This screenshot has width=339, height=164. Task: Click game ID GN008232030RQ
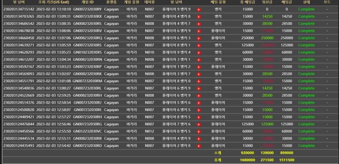pos(87,38)
